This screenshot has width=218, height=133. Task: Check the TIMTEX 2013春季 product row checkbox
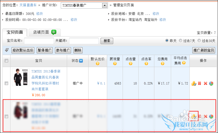point(6,83)
